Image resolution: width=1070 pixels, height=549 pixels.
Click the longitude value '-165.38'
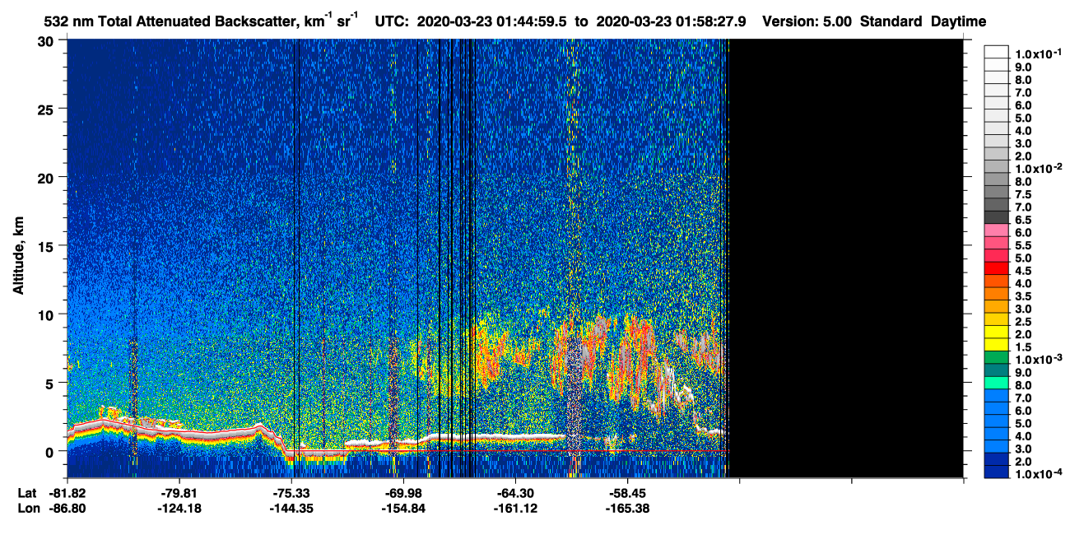coord(627,509)
